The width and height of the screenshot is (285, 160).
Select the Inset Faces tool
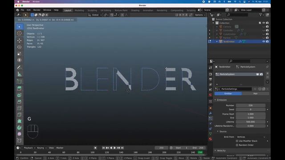(x=20, y=95)
